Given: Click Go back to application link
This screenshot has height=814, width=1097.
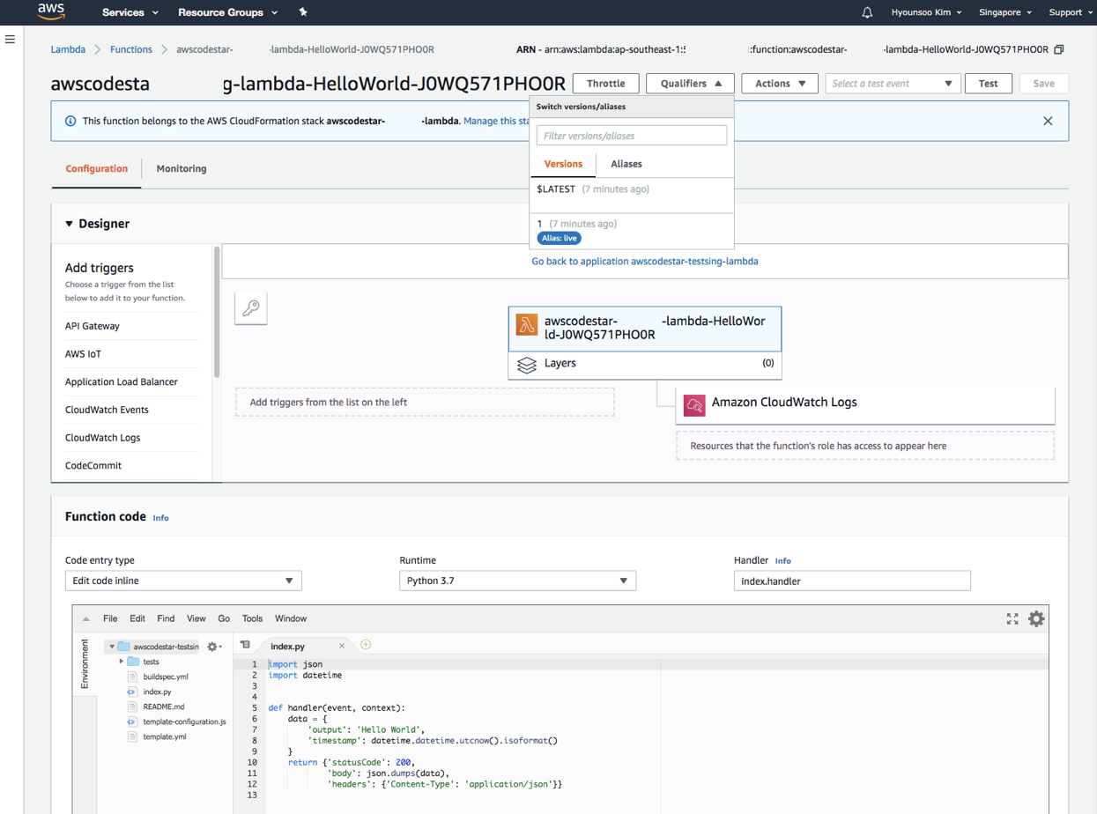Looking at the screenshot, I should point(645,262).
